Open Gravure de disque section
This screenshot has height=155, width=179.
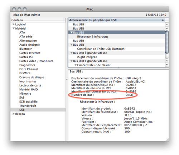tap(32, 77)
